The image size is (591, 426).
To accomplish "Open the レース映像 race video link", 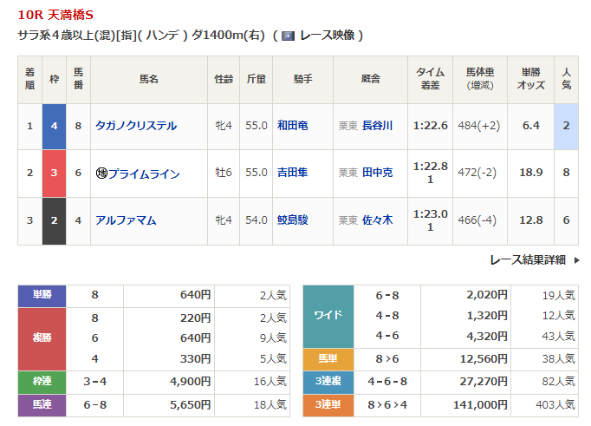I will [328, 36].
